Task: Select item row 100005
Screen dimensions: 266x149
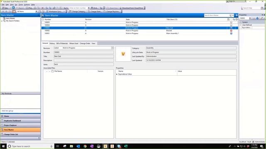Action: coord(140,22)
